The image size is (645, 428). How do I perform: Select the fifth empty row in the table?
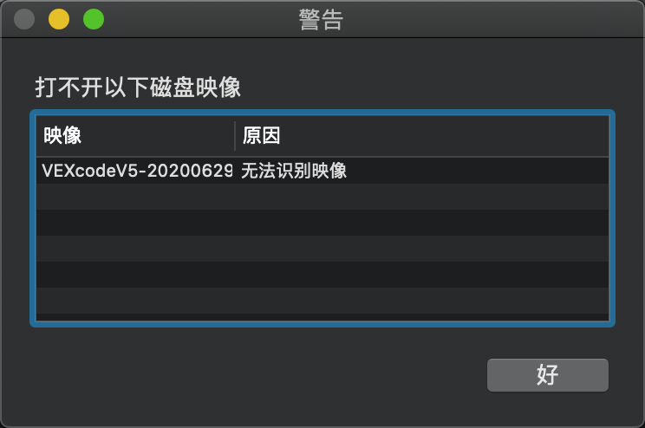(322, 300)
